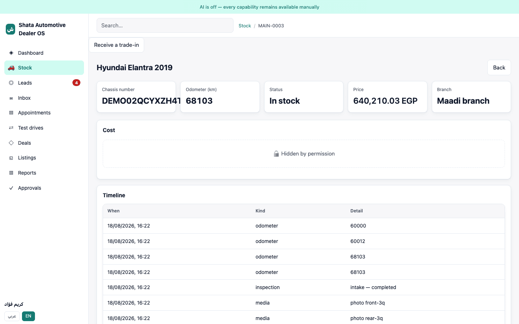This screenshot has width=519, height=324.
Task: Open Inbox from the sidebar
Action: click(44, 98)
